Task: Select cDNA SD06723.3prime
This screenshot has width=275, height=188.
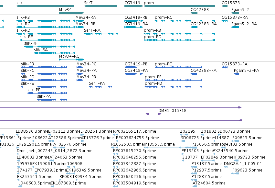Action: click(x=219, y=135)
